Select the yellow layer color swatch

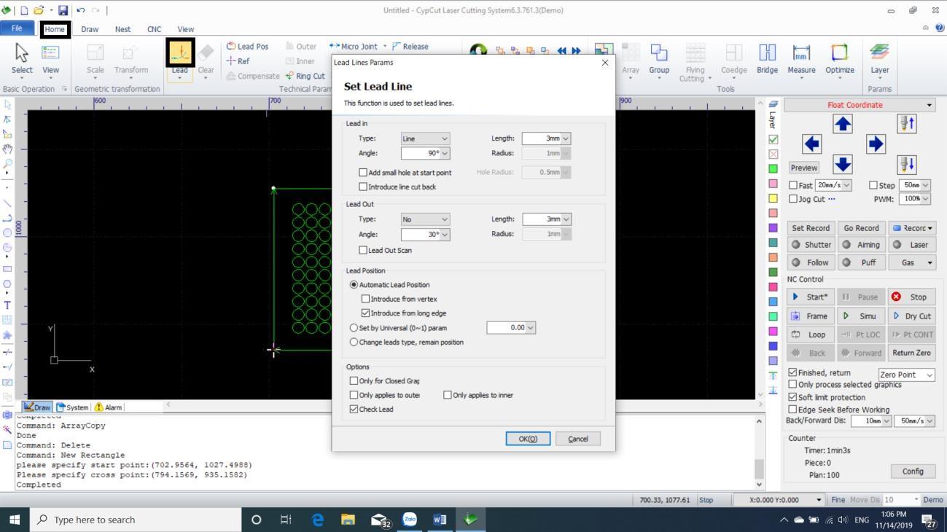tap(773, 198)
